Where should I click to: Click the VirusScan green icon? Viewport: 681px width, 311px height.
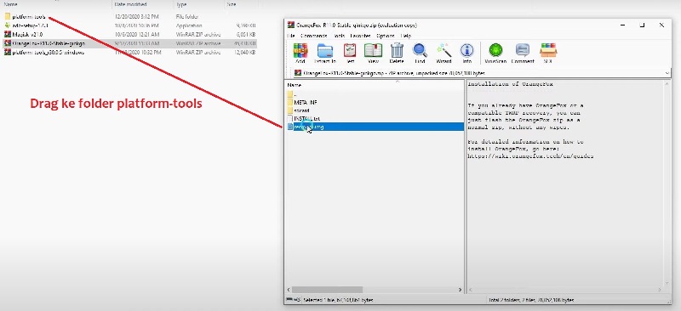(x=495, y=51)
